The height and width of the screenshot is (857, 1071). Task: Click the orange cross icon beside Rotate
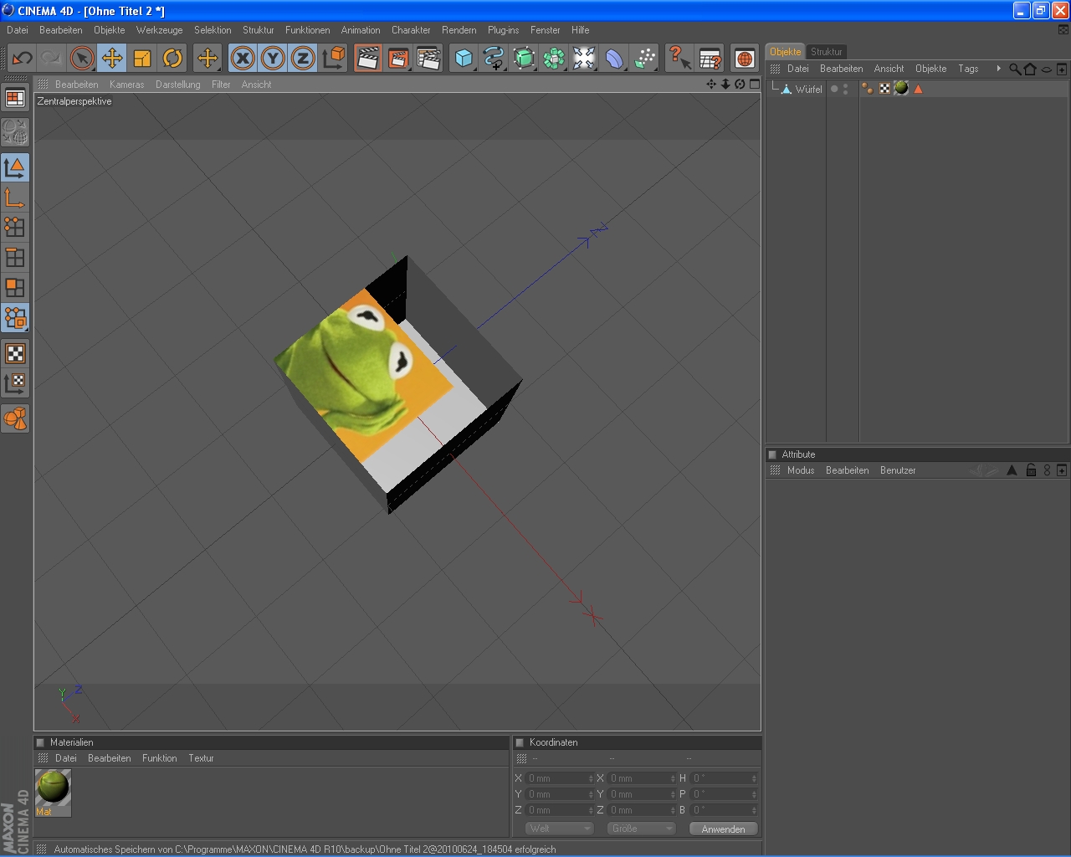(x=208, y=58)
